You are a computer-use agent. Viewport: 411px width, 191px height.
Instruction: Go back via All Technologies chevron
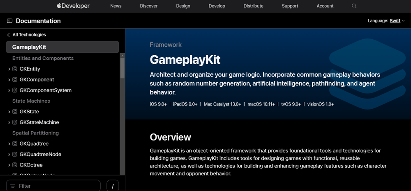click(x=8, y=35)
